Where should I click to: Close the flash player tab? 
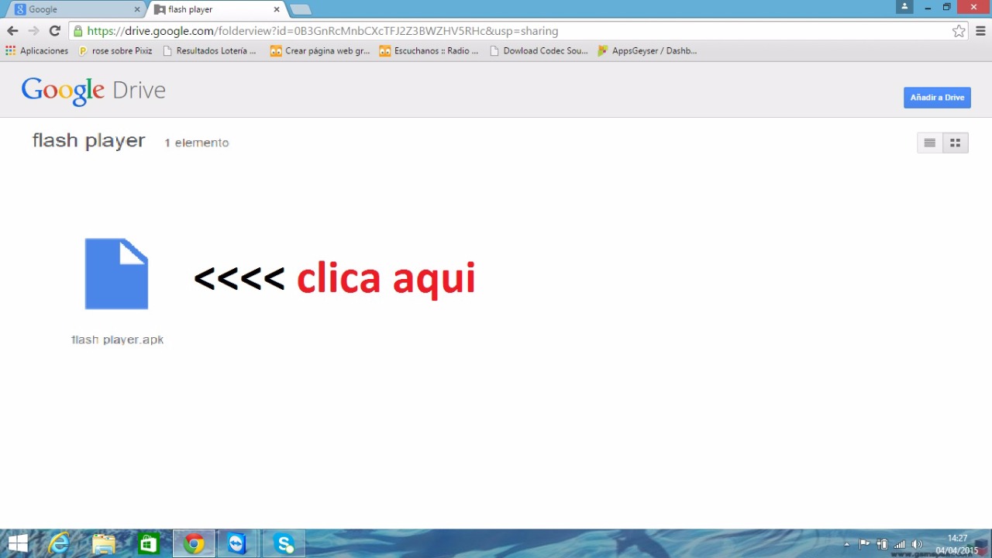click(277, 9)
